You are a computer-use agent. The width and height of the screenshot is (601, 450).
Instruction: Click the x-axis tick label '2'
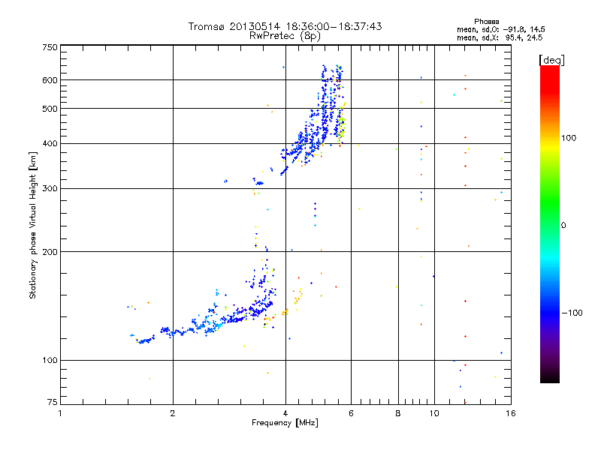pos(173,413)
